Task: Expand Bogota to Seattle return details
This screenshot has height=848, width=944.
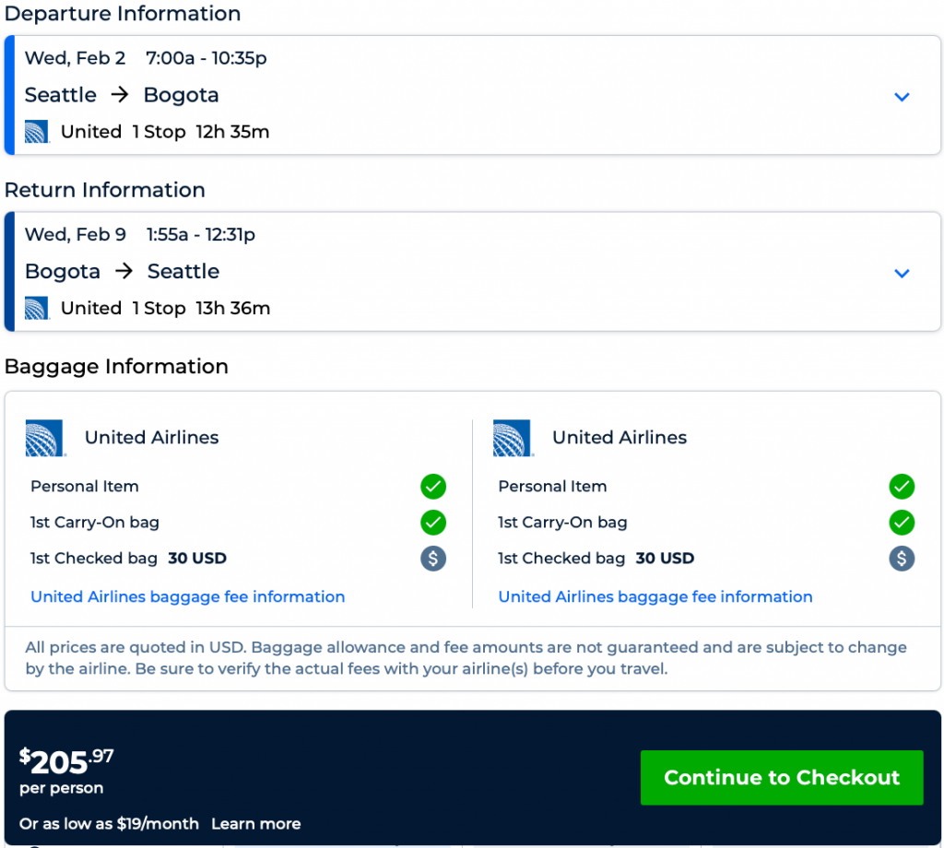Action: pos(902,273)
